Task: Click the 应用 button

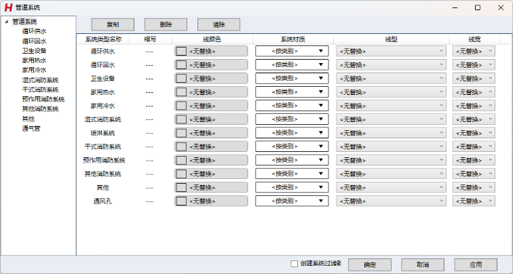Action: coord(476,265)
